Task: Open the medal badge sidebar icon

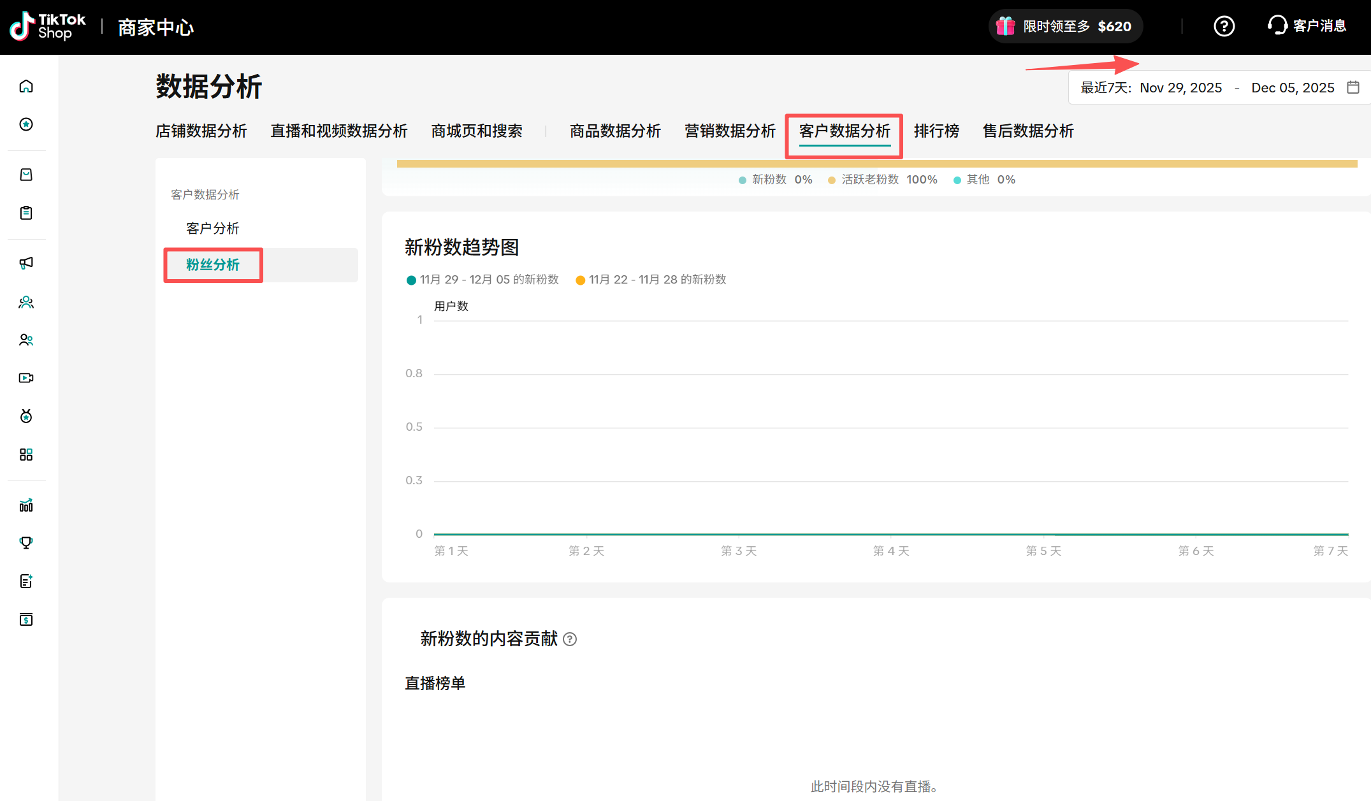Action: [26, 416]
